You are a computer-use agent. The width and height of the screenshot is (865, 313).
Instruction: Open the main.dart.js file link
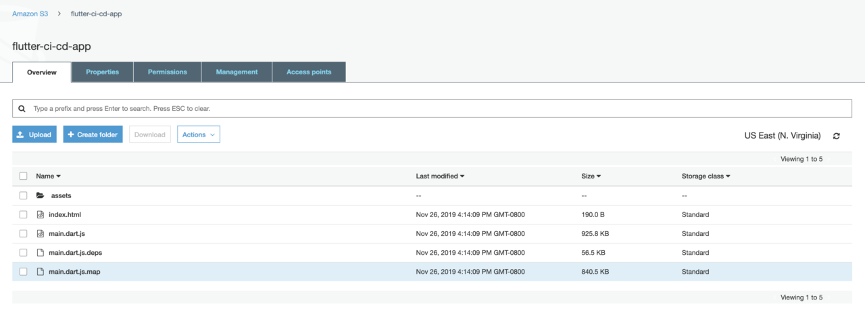[x=66, y=234]
